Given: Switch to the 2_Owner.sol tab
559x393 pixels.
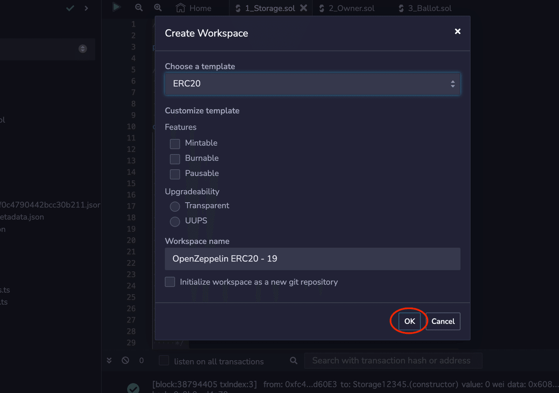Looking at the screenshot, I should (351, 8).
